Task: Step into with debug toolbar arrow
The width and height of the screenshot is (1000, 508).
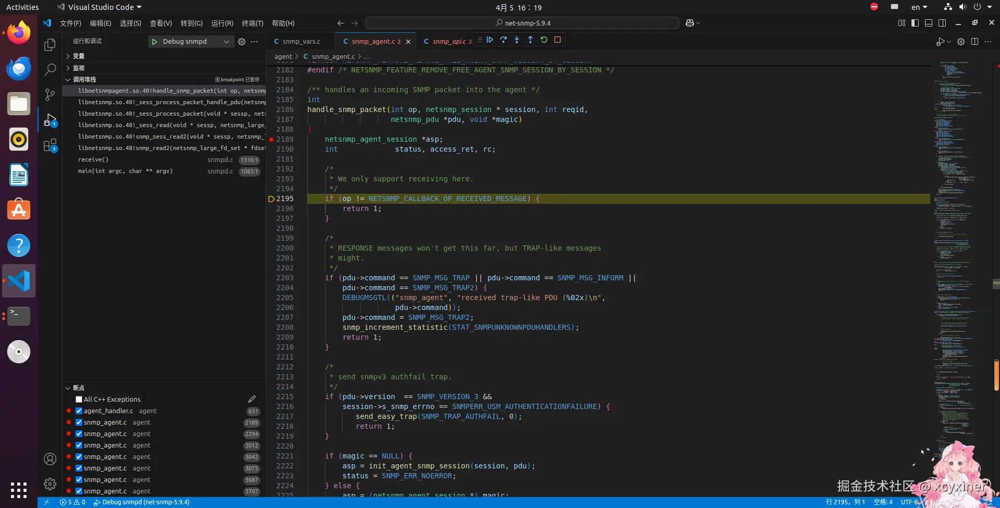Action: (x=517, y=40)
